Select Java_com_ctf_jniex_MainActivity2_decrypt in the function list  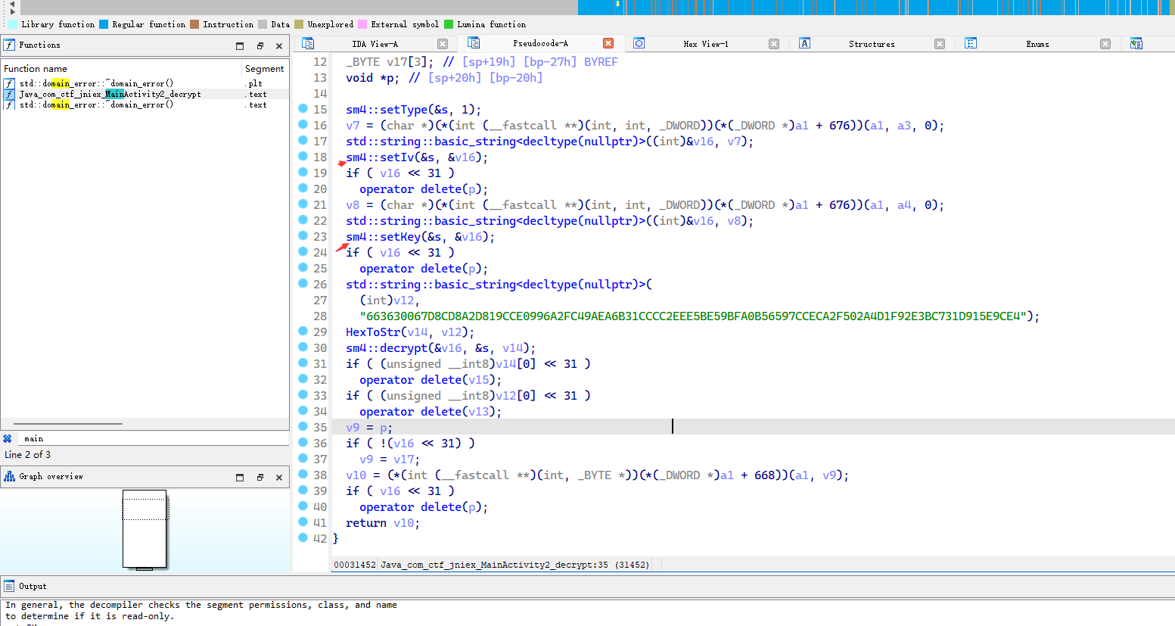coord(110,95)
